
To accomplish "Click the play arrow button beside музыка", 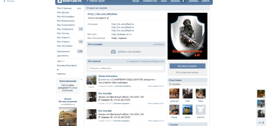I will click(x=183, y=1).
